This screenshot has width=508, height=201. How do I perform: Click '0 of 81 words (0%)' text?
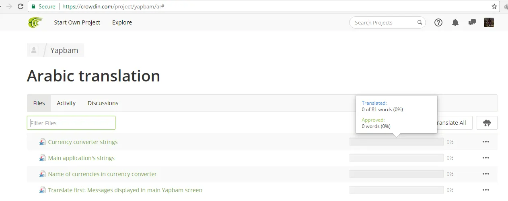tap(382, 110)
